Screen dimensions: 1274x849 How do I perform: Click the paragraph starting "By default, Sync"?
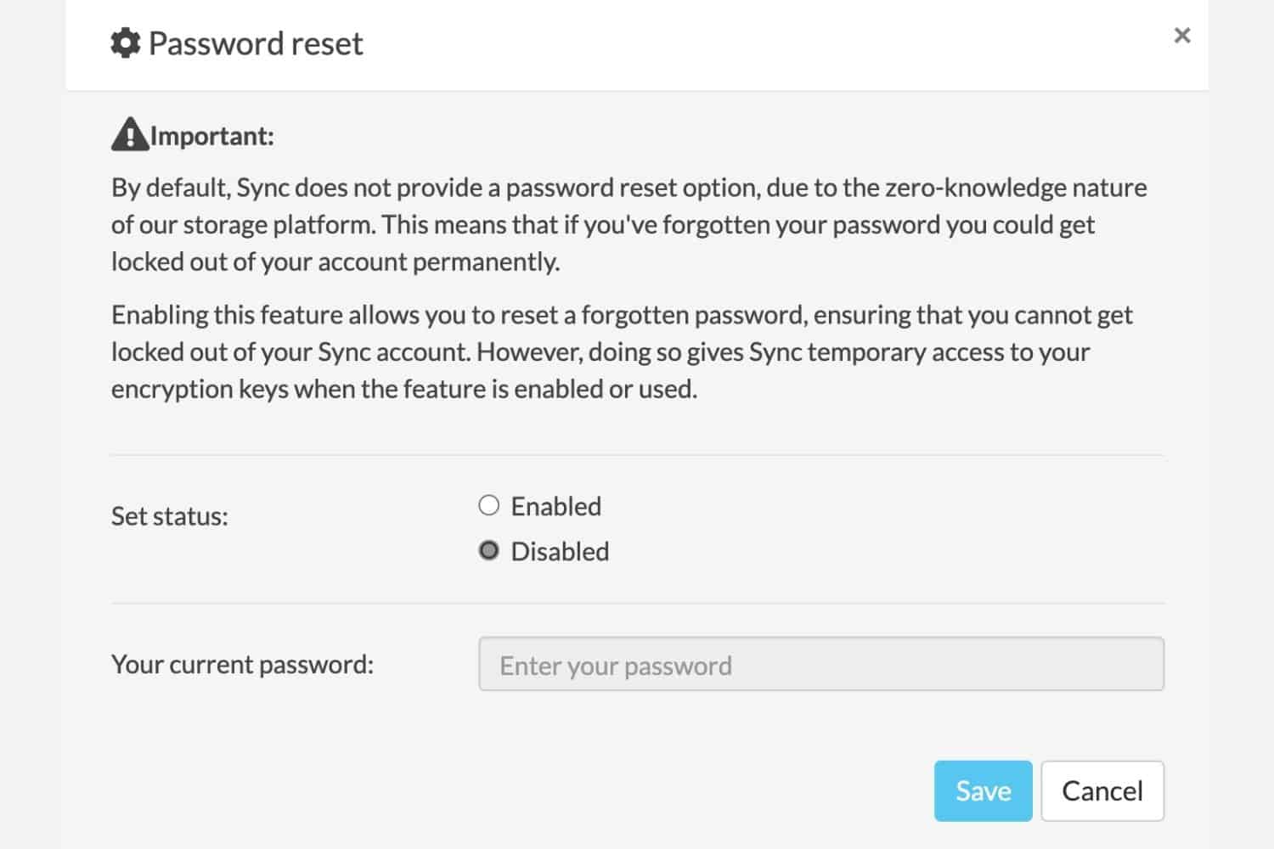pyautogui.click(x=629, y=224)
